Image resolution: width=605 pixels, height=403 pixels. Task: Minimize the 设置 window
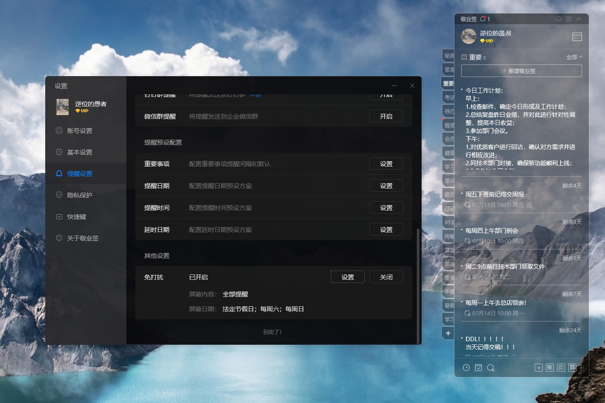pos(394,86)
